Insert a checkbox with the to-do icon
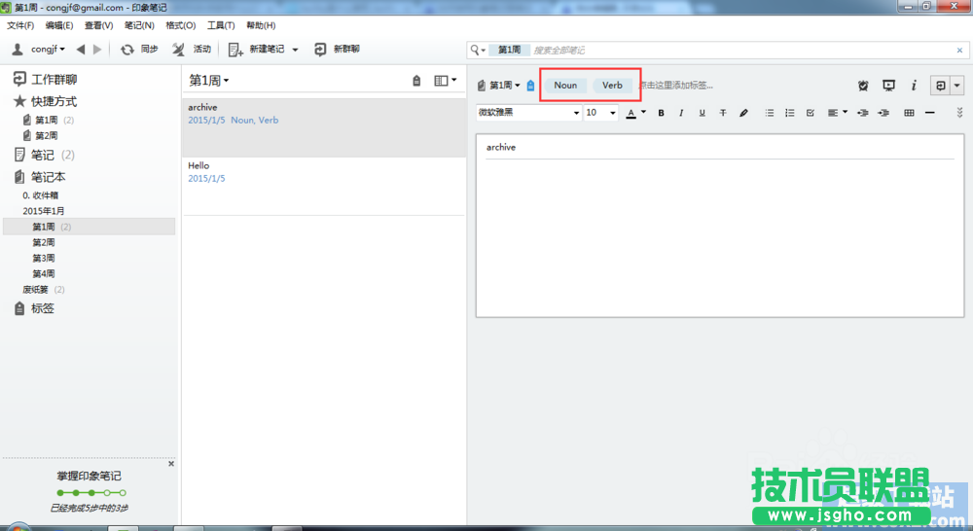The height and width of the screenshot is (531, 973). (x=811, y=113)
